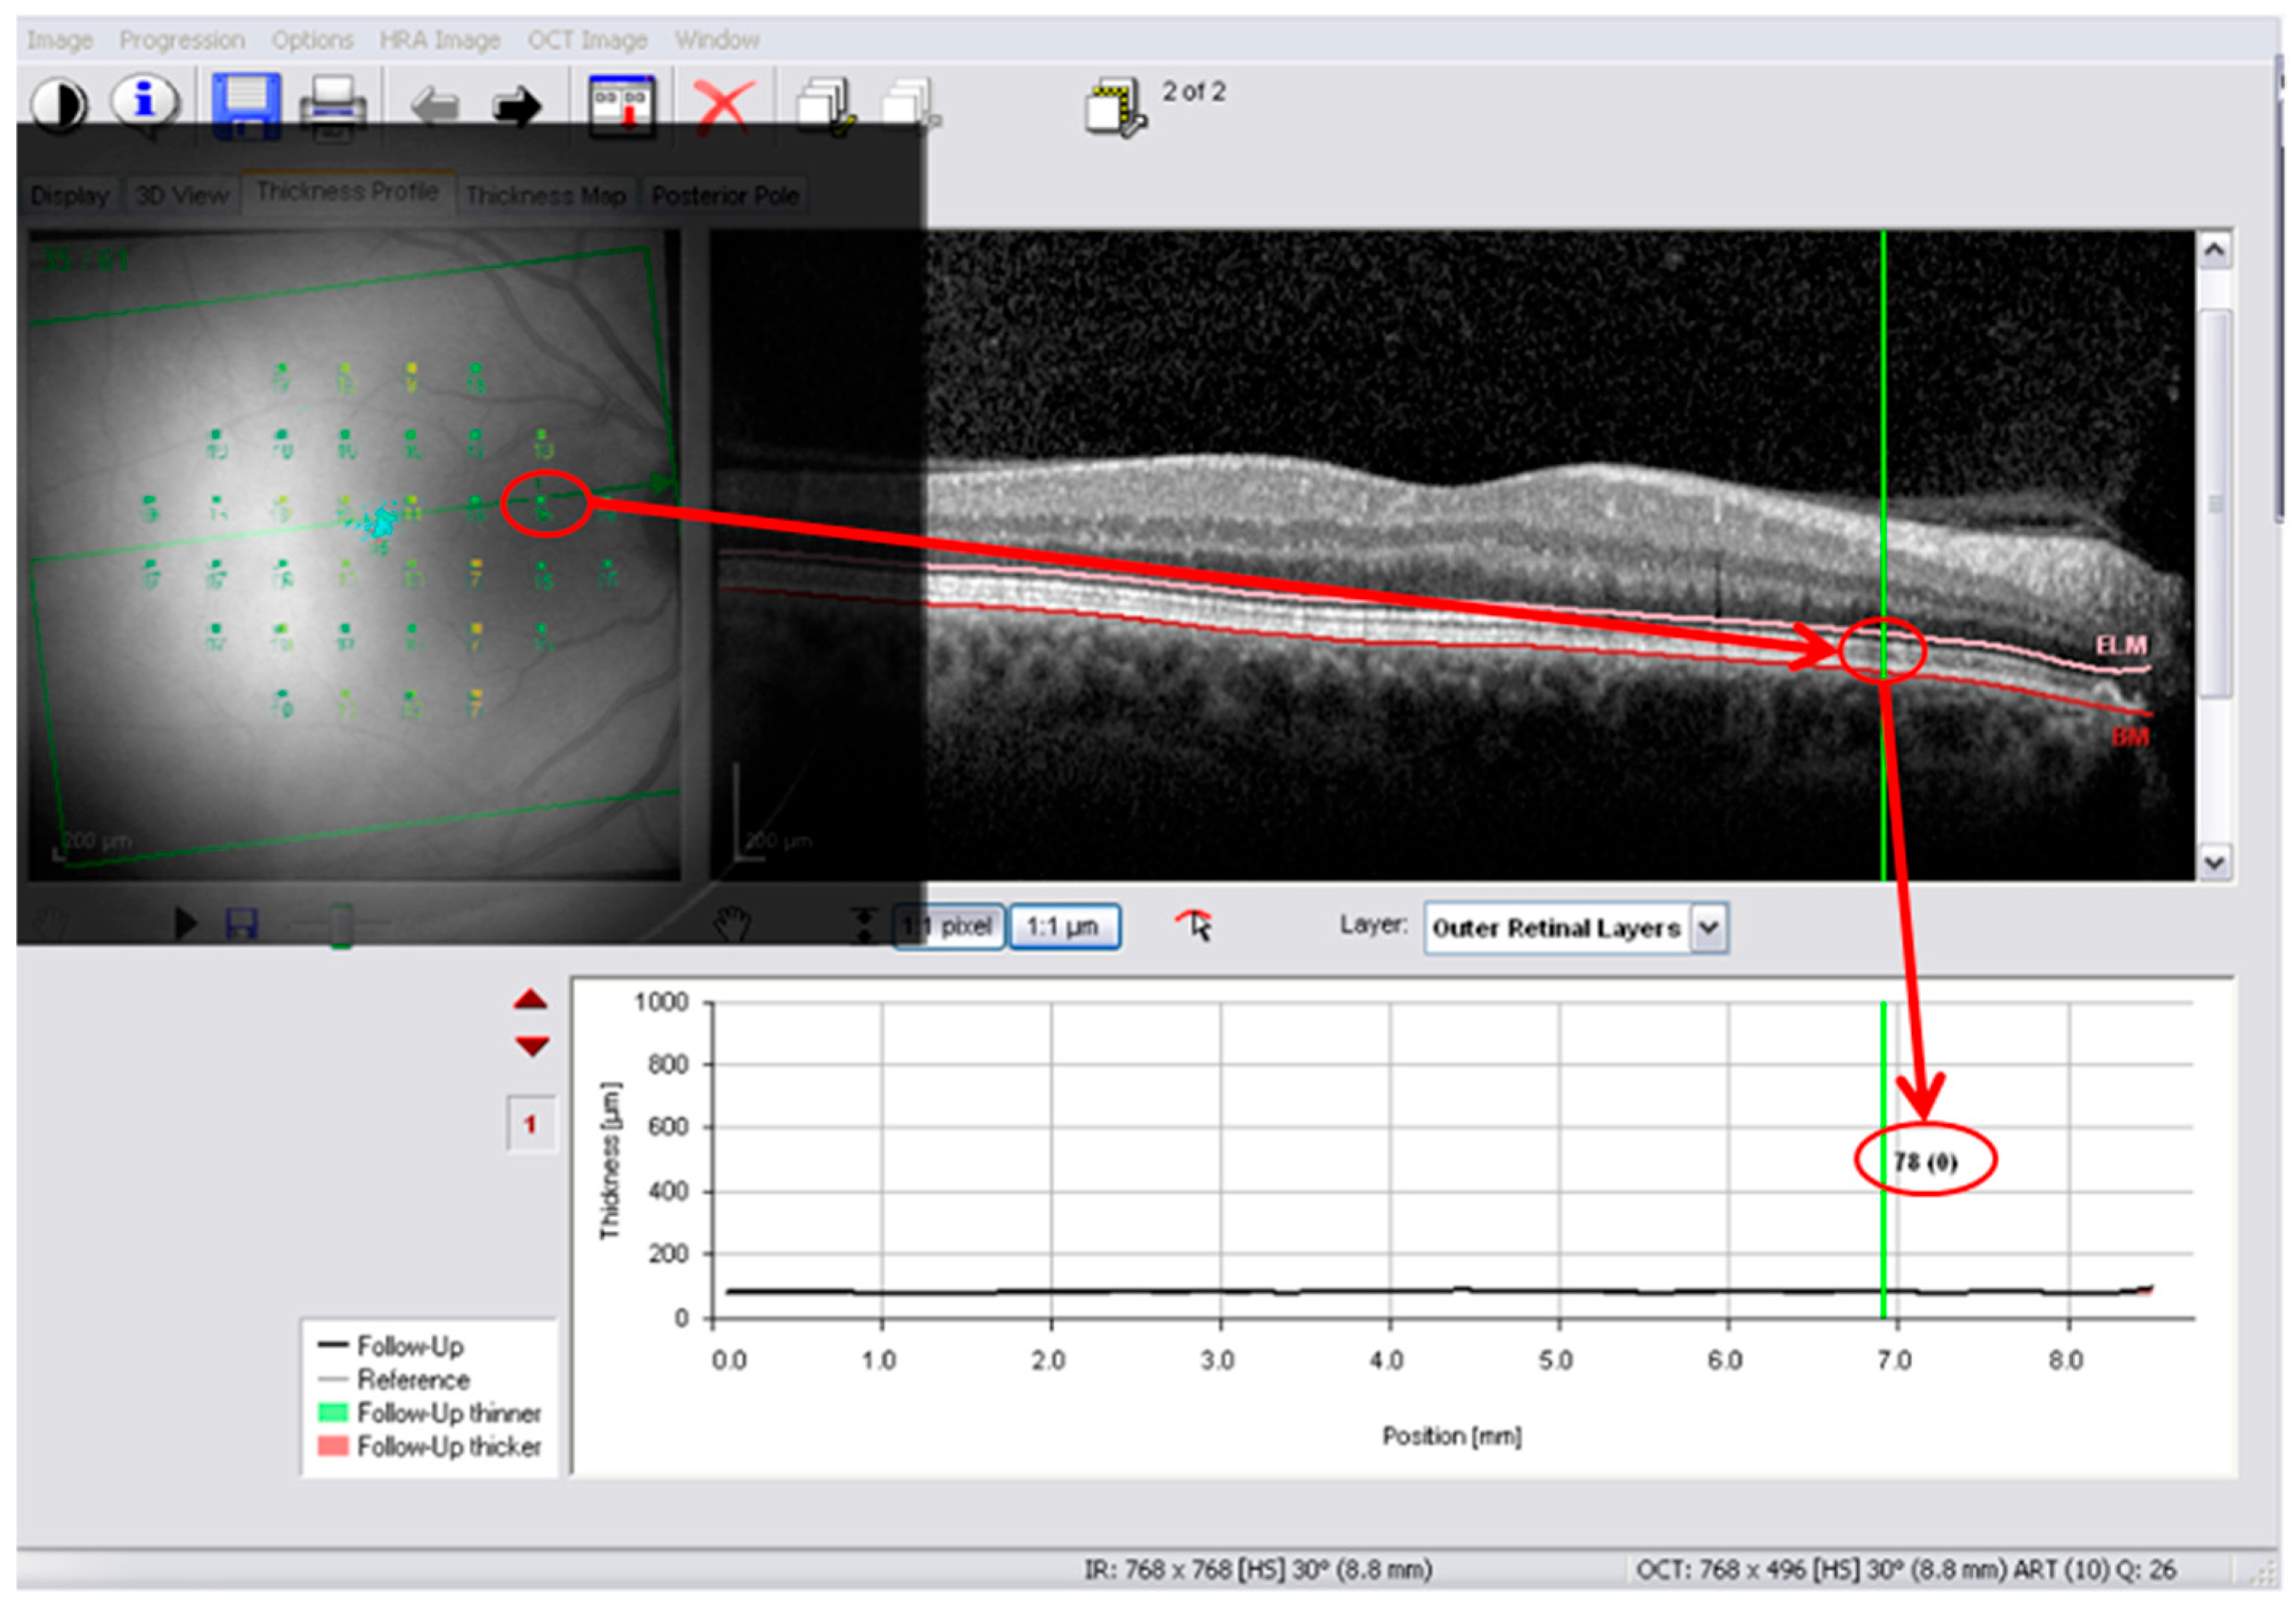Viewport: 2296px width, 1609px height.
Task: Click the printer icon in toolbar
Action: point(332,107)
